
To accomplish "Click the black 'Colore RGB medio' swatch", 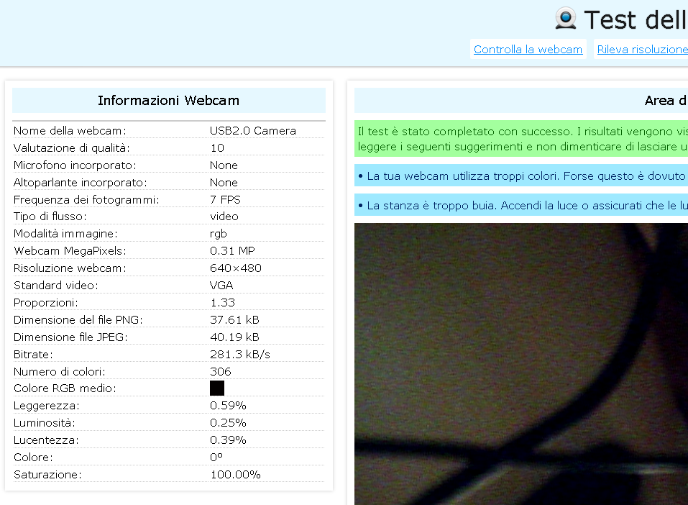I will click(217, 388).
